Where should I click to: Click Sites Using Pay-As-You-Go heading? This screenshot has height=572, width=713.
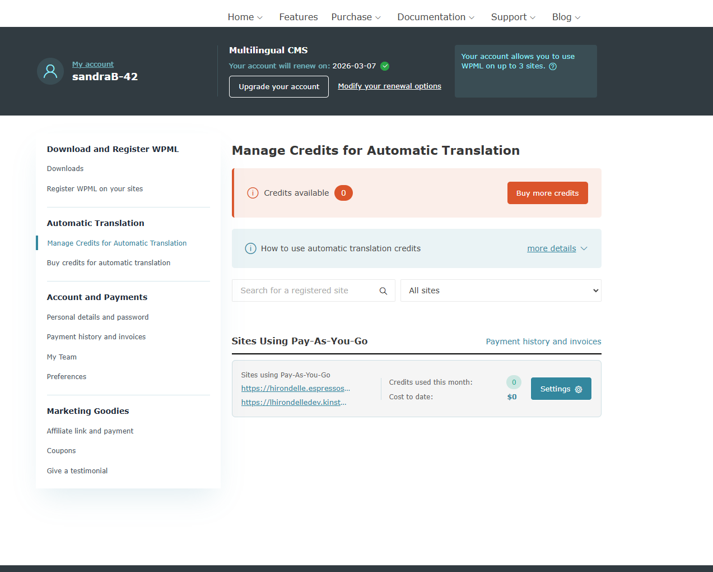300,342
